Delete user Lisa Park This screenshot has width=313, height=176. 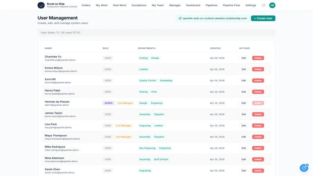pos(258,126)
